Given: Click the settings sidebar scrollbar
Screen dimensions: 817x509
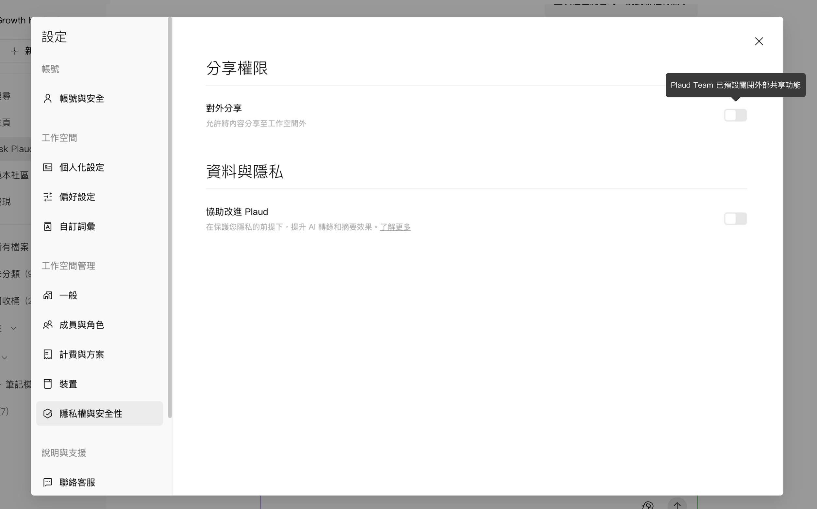Looking at the screenshot, I should click(170, 218).
